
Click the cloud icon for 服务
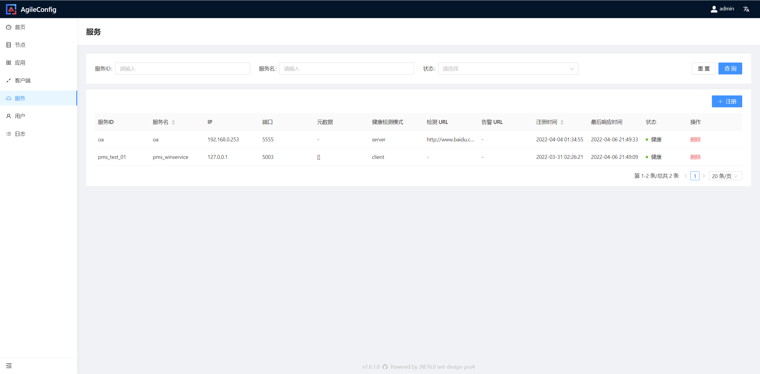click(9, 98)
